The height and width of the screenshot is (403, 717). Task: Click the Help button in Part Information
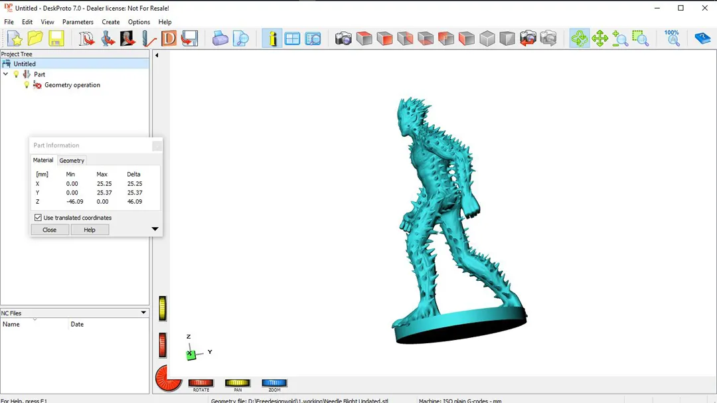coord(90,230)
